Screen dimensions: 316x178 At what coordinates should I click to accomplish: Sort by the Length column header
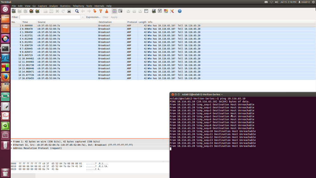(142, 22)
